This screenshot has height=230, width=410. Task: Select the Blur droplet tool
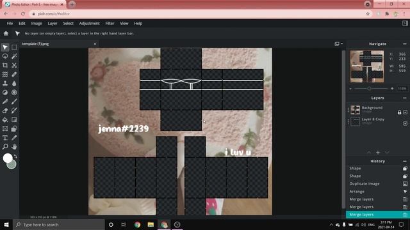[14, 83]
